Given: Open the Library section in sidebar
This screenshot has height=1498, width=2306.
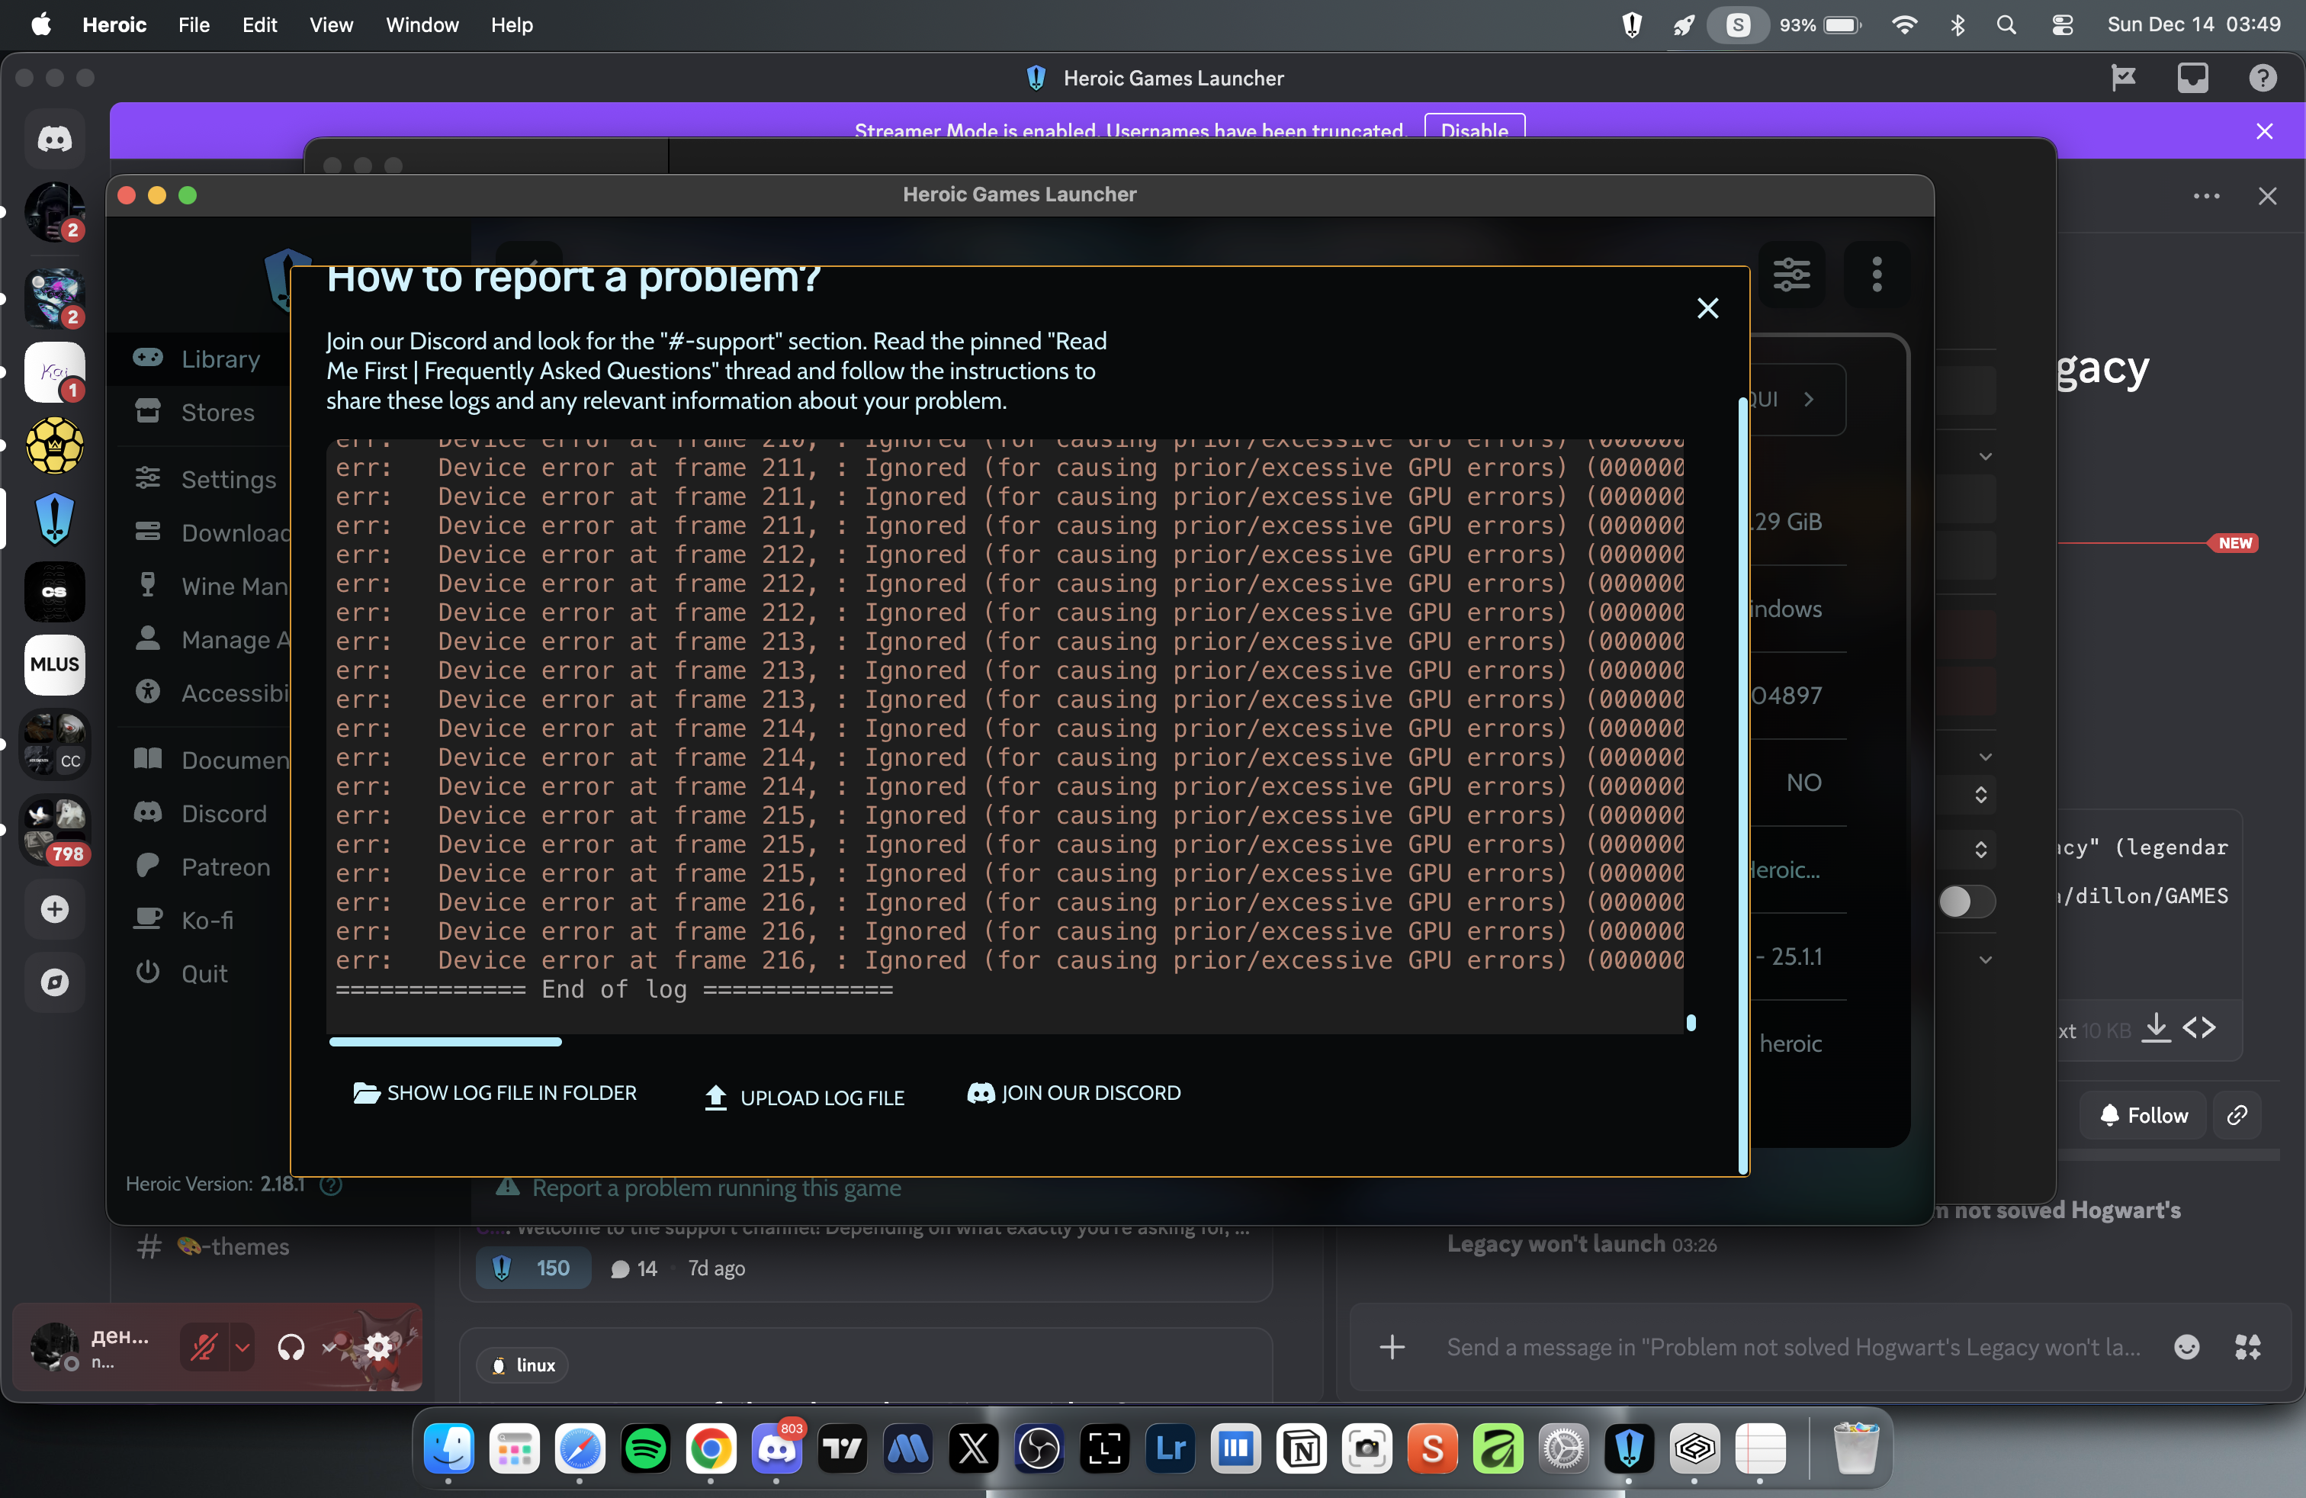Looking at the screenshot, I should pyautogui.click(x=220, y=358).
